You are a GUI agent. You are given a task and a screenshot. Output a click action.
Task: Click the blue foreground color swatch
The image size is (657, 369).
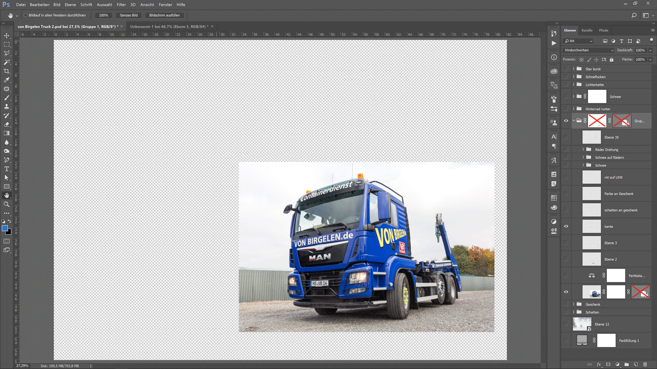coord(5,229)
